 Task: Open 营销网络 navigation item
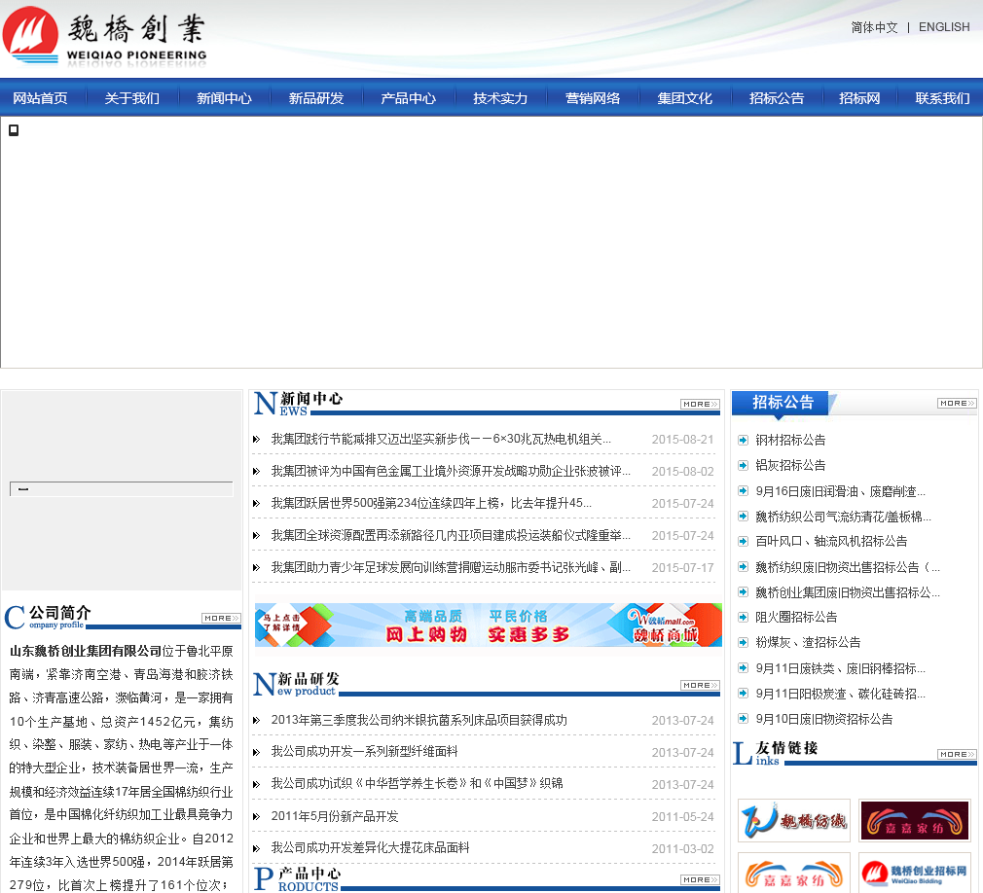tap(593, 98)
